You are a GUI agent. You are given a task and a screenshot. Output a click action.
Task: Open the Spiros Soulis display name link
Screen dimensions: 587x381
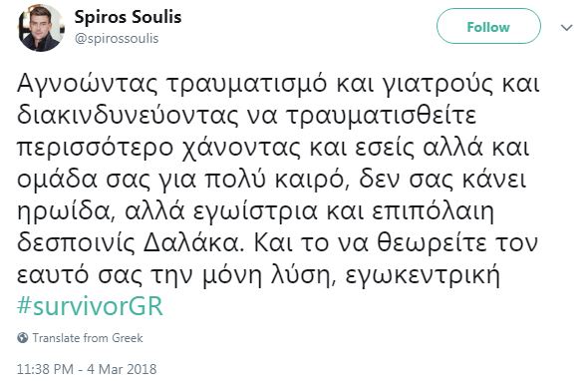[x=128, y=18]
